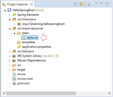Select JRE System Library entry
Screen dimensions: 113x97
click(x=35, y=56)
